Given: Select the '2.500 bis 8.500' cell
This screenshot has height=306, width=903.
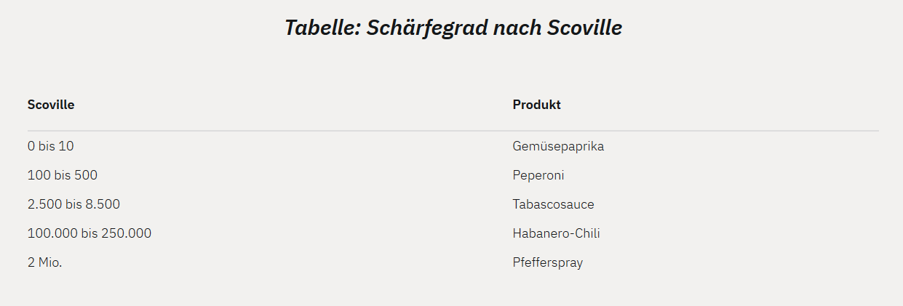Looking at the screenshot, I should (x=73, y=204).
